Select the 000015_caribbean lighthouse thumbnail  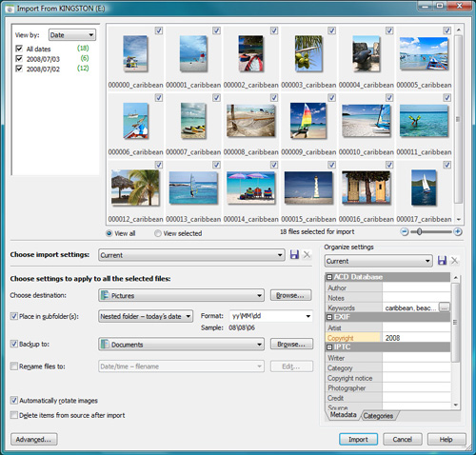308,188
